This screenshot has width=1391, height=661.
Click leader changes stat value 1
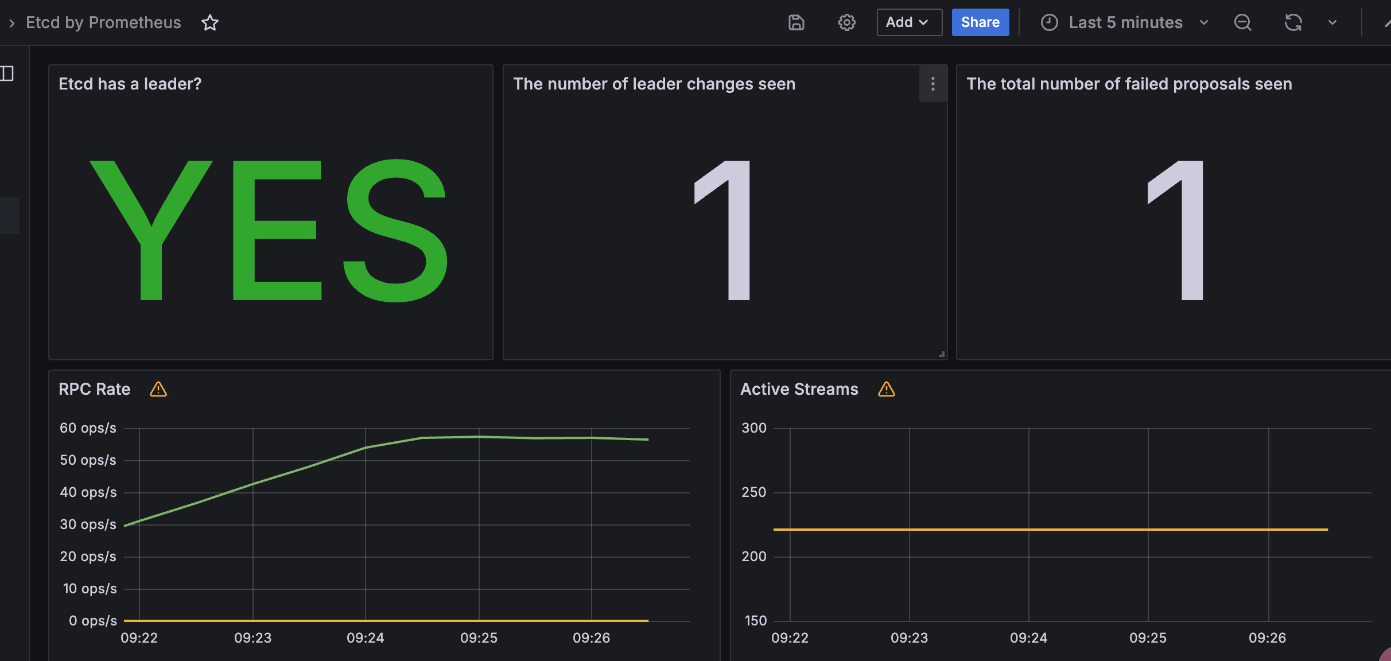pyautogui.click(x=723, y=231)
